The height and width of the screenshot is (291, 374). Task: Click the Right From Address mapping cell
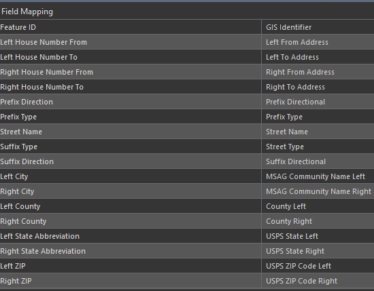(318, 72)
